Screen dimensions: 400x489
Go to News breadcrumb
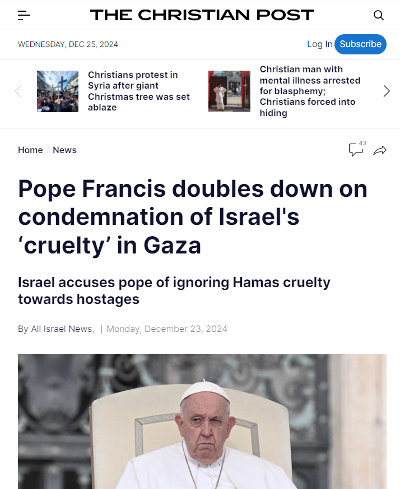[x=64, y=150]
